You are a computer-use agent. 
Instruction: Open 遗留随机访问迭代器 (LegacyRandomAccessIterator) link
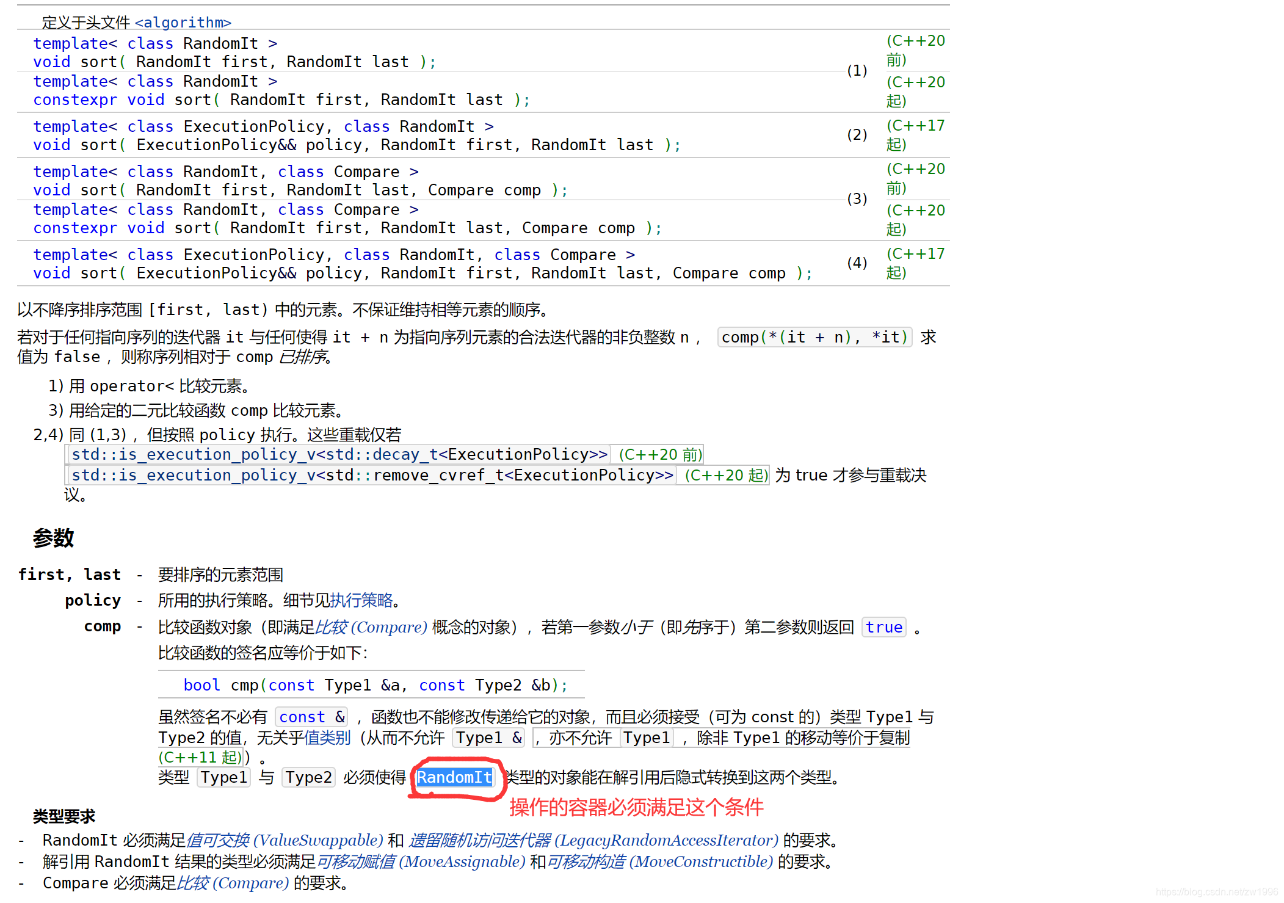(593, 840)
